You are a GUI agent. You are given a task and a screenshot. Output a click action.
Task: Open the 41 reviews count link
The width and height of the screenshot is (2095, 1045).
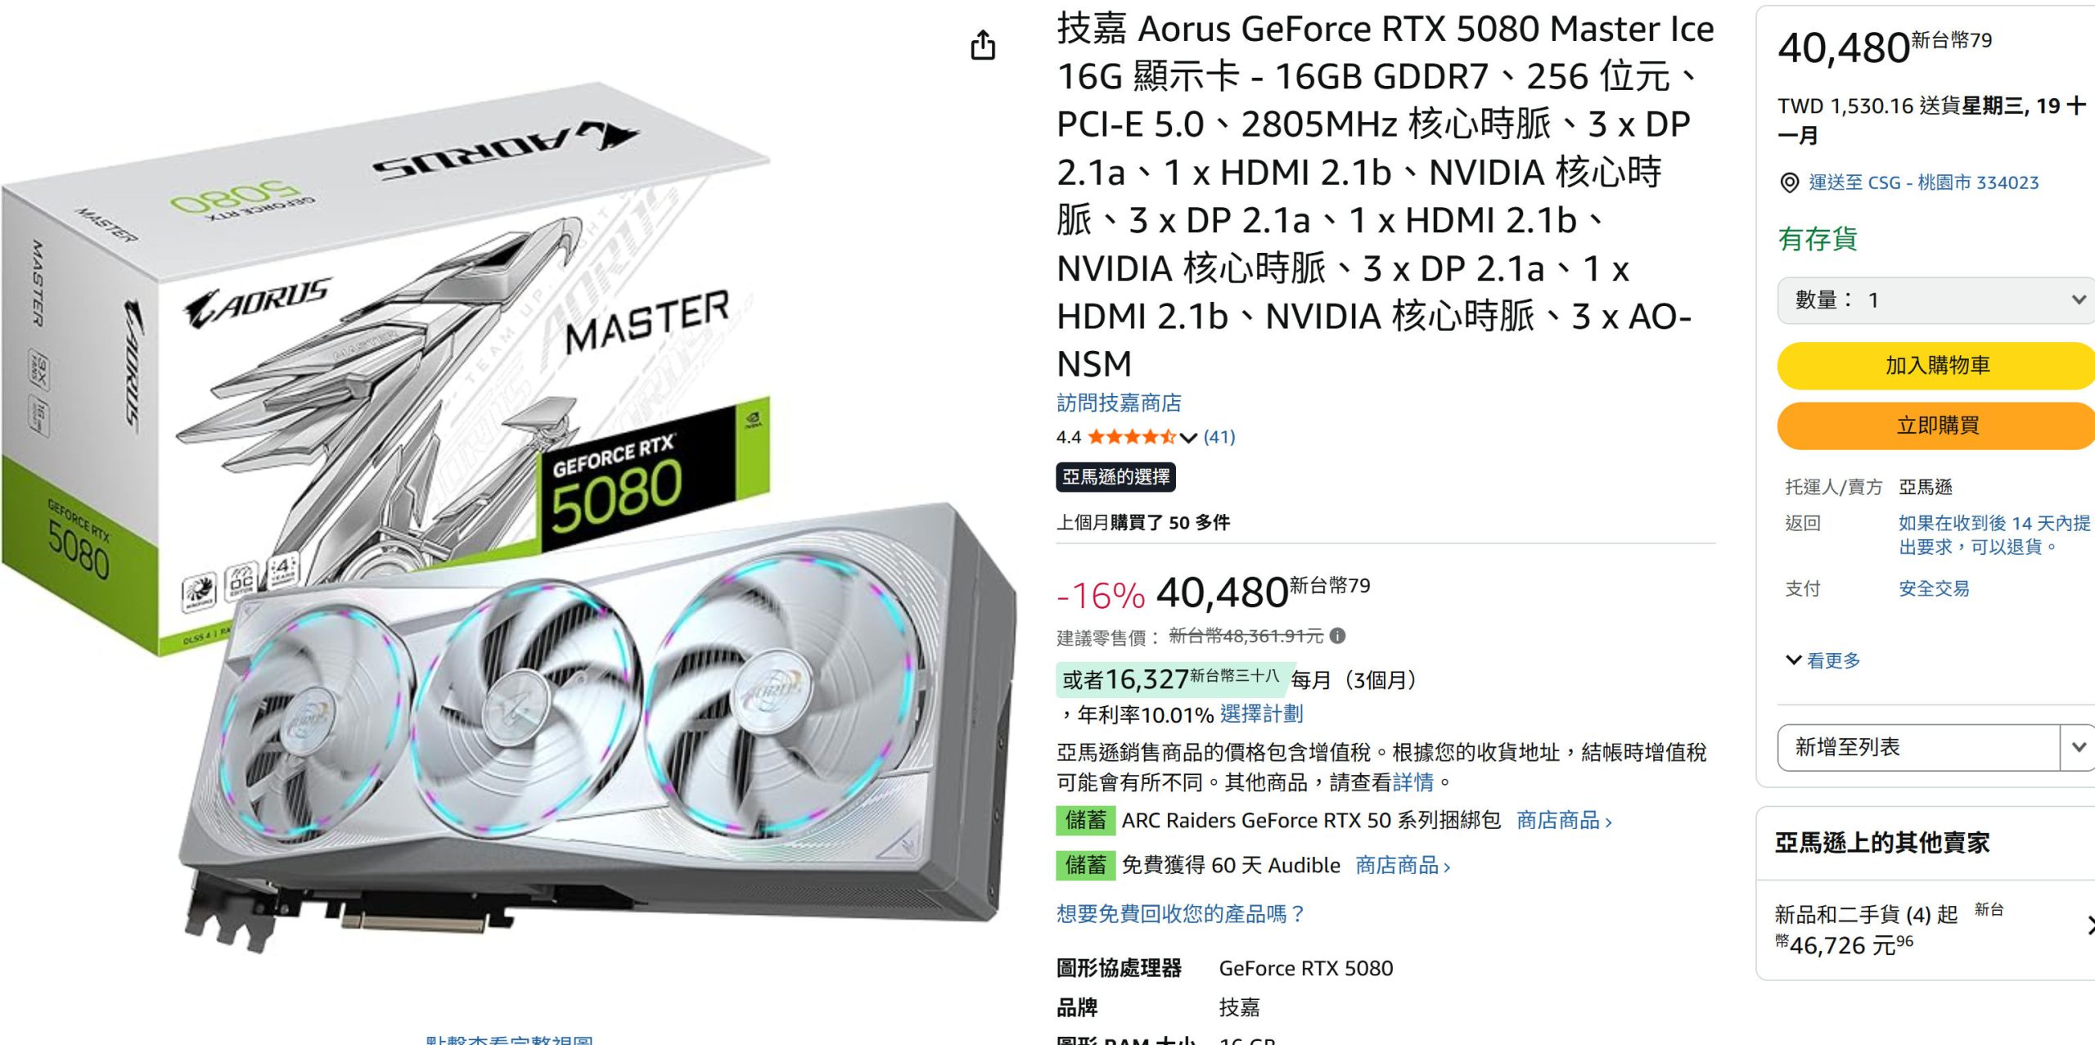pos(1219,437)
